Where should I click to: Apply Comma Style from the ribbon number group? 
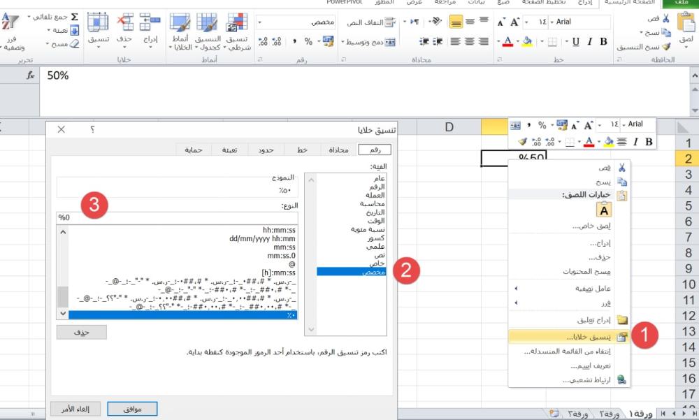tap(295, 41)
